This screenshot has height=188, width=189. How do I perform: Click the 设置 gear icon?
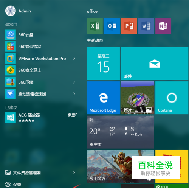8,184
